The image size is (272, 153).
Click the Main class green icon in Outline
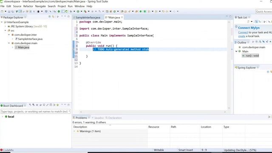tap(240, 51)
